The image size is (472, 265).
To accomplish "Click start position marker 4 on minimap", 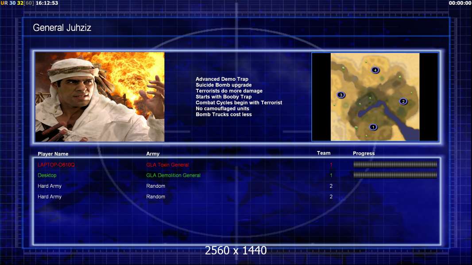I will [375, 70].
